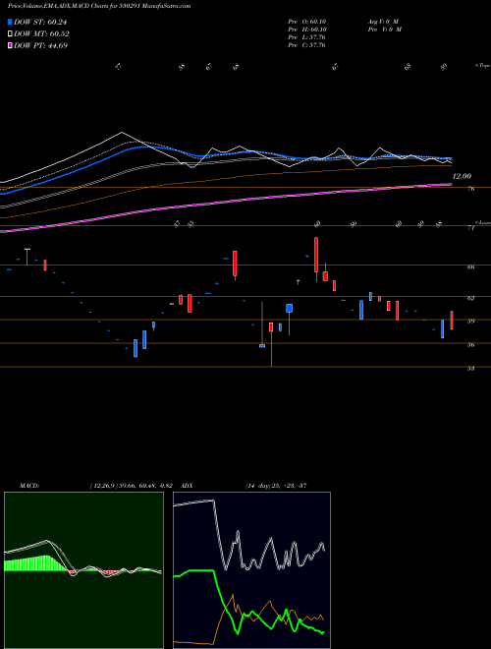Click the 59 price axis label
The height and width of the screenshot is (649, 491).
point(471,322)
